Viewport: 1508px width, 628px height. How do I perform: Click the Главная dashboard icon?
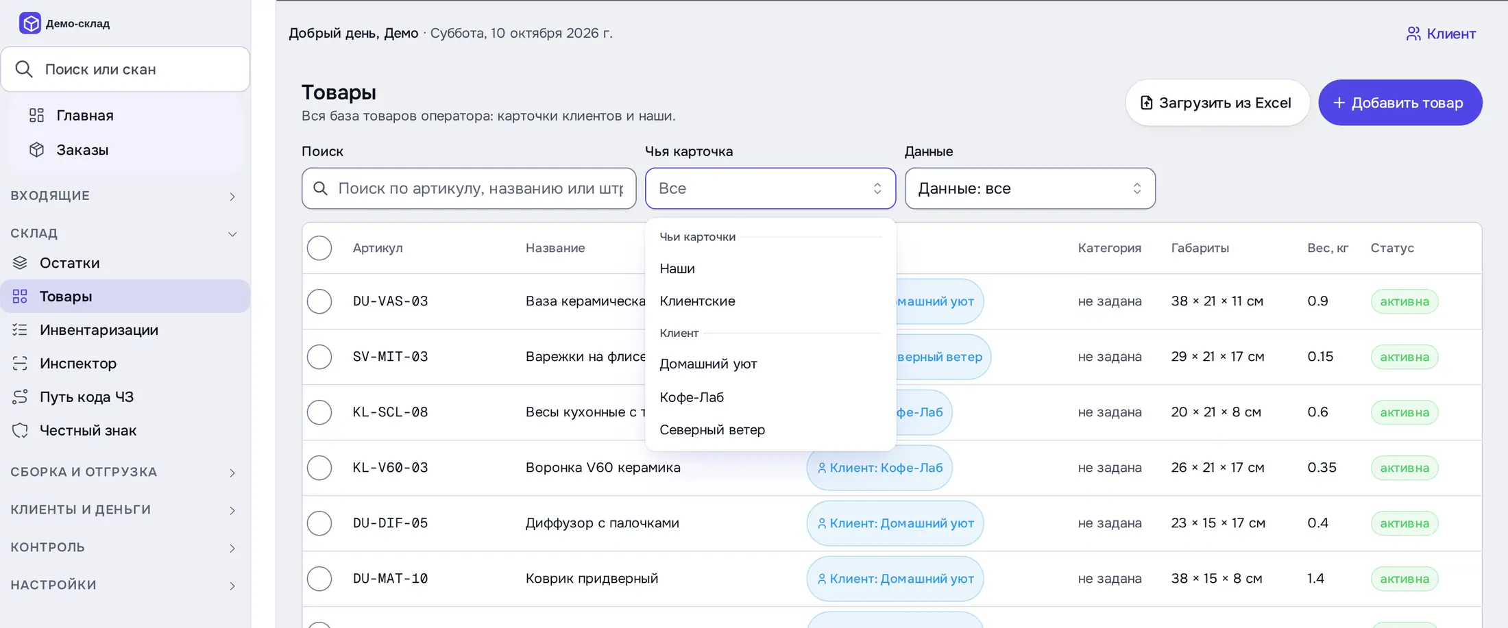(36, 115)
